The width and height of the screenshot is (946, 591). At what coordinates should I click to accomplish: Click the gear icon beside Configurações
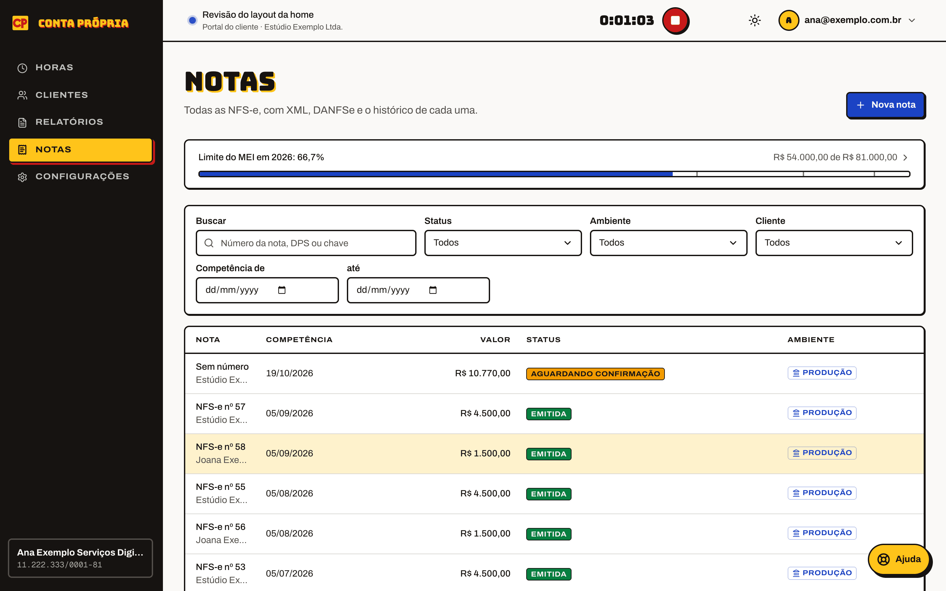[22, 177]
